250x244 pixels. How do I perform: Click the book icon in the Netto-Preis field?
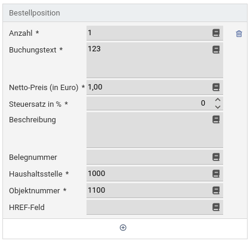tap(216, 87)
